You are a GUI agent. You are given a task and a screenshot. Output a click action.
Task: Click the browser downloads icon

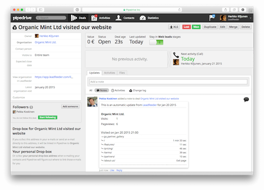(x=243, y=10)
